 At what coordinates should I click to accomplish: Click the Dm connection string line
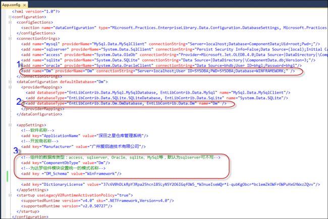tap(158, 71)
